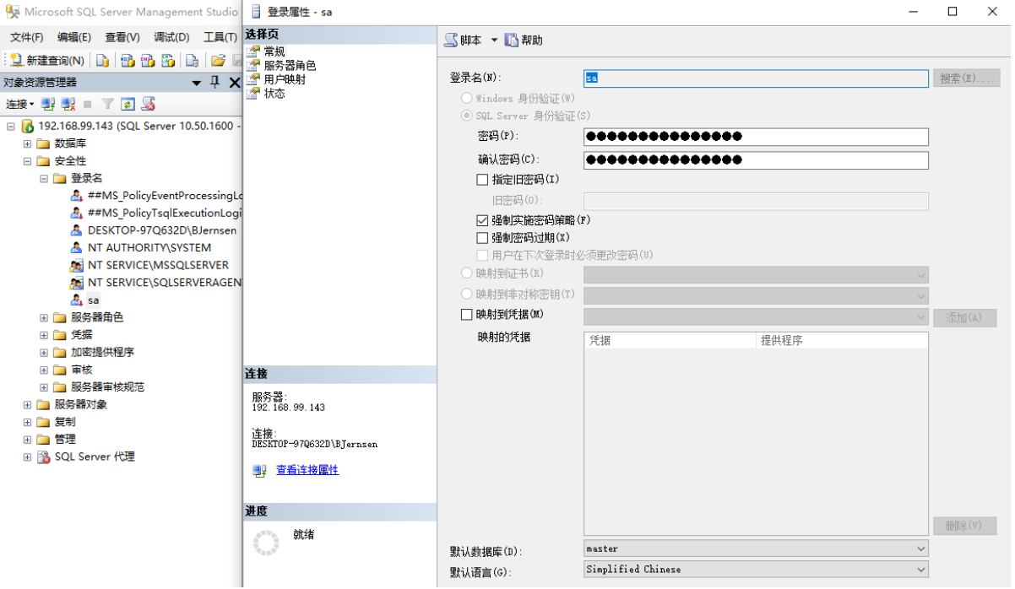Viewport: 1015px width, 589px height.
Task: Click the XMLA query toolbar icon
Action: (168, 60)
